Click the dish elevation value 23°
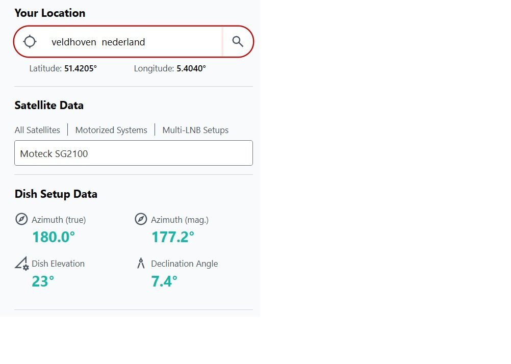Viewport: 511px width, 364px height. [43, 281]
